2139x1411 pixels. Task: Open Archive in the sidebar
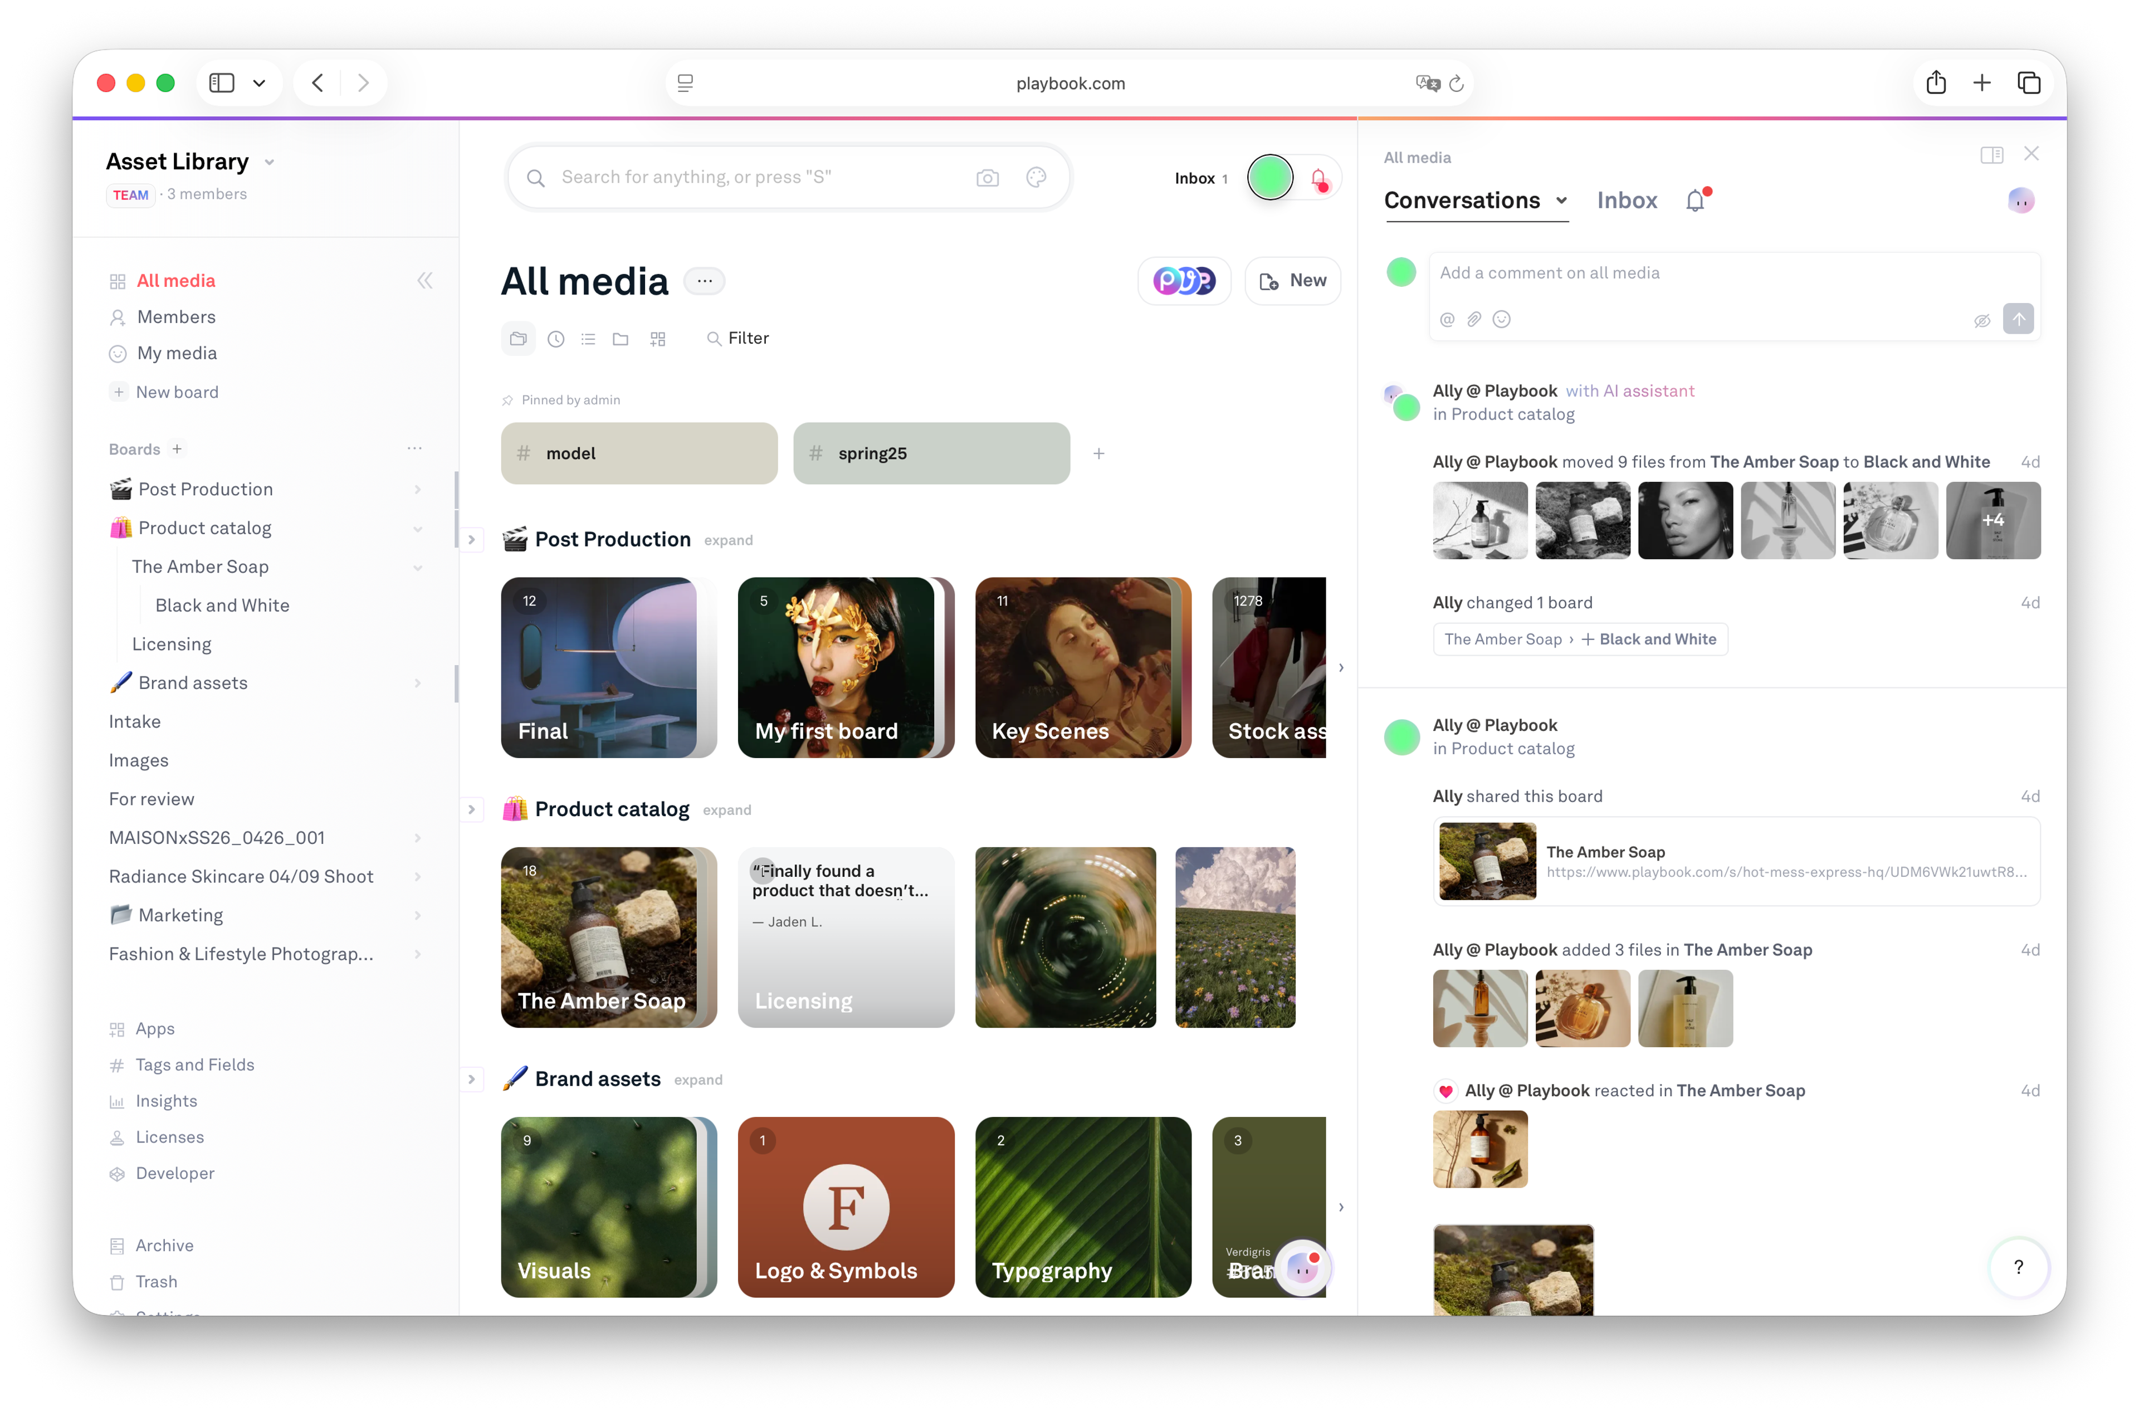[x=164, y=1246]
